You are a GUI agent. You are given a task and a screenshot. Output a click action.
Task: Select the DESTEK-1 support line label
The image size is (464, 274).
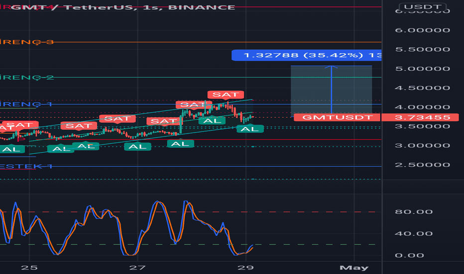click(26, 166)
